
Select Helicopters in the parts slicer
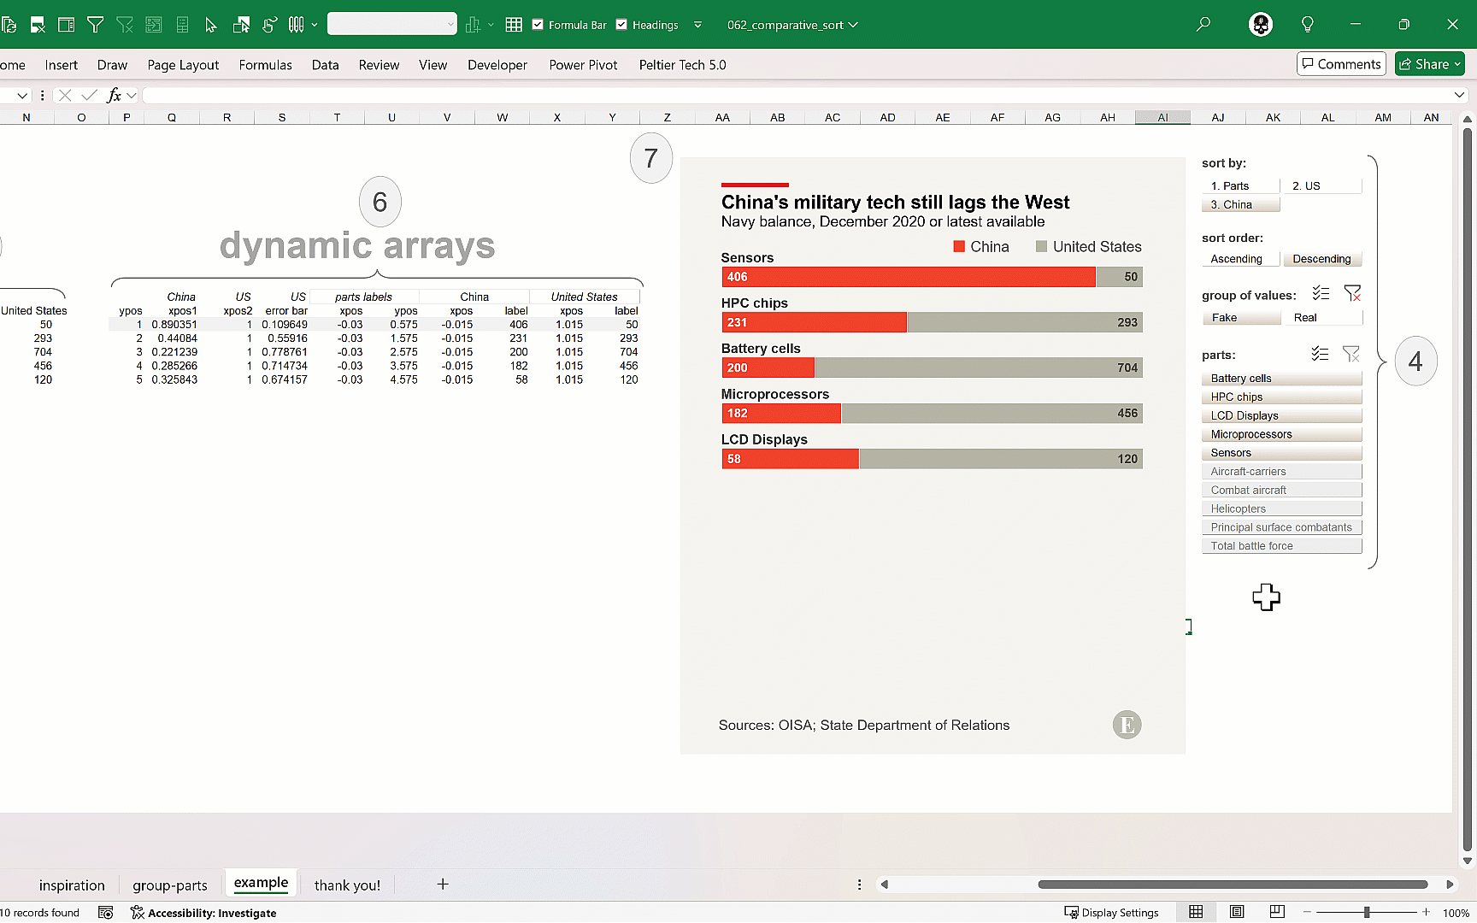[x=1281, y=509]
